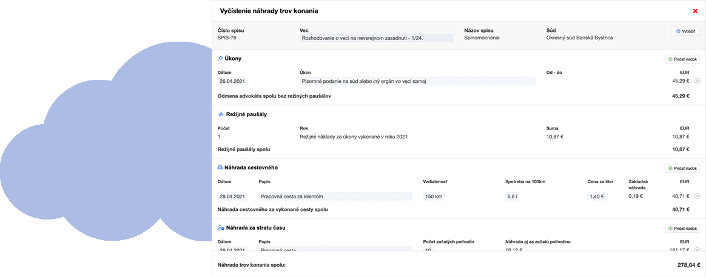This screenshot has height=277, width=706.
Task: Add a row in Náhrada za stratu času
Action: point(682,229)
